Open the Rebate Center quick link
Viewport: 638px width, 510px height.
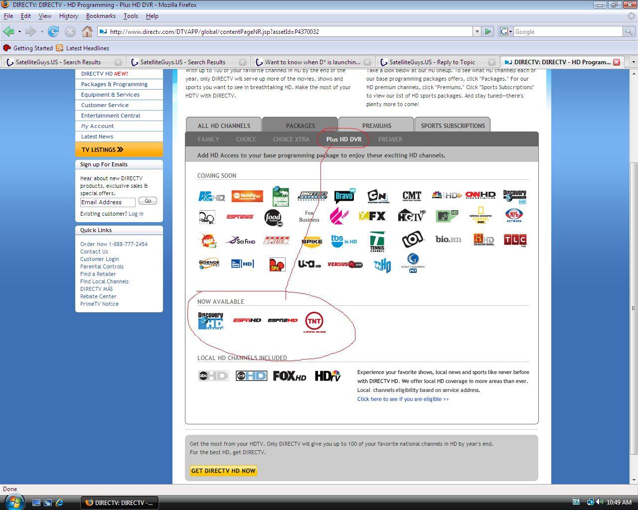(98, 296)
